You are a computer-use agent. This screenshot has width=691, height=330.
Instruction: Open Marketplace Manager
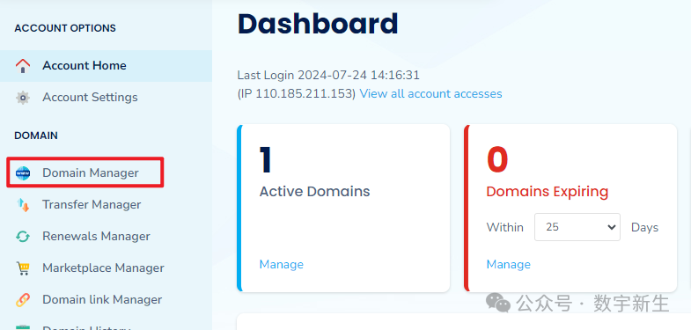click(x=103, y=268)
